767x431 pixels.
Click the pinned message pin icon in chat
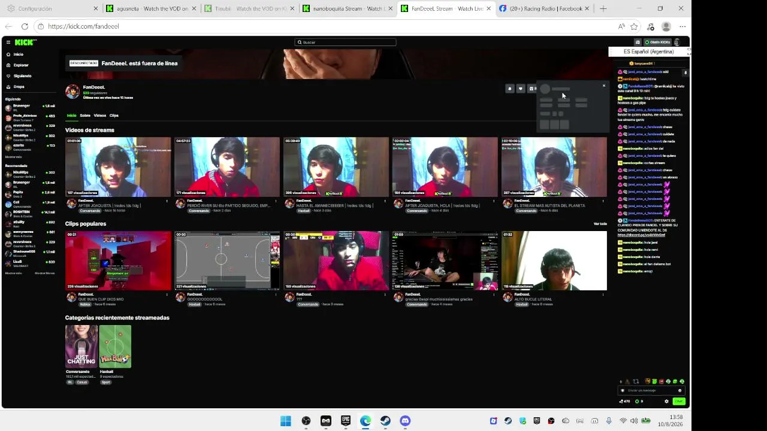[x=686, y=72]
